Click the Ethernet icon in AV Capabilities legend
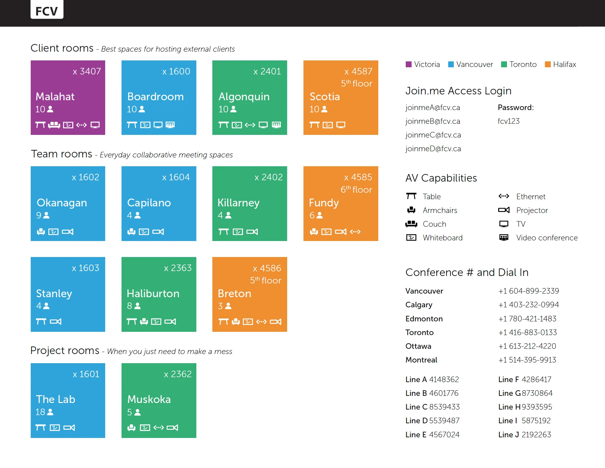The width and height of the screenshot is (605, 468). pos(504,196)
